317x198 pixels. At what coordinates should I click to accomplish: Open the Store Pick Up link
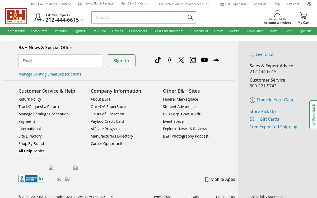(263, 111)
